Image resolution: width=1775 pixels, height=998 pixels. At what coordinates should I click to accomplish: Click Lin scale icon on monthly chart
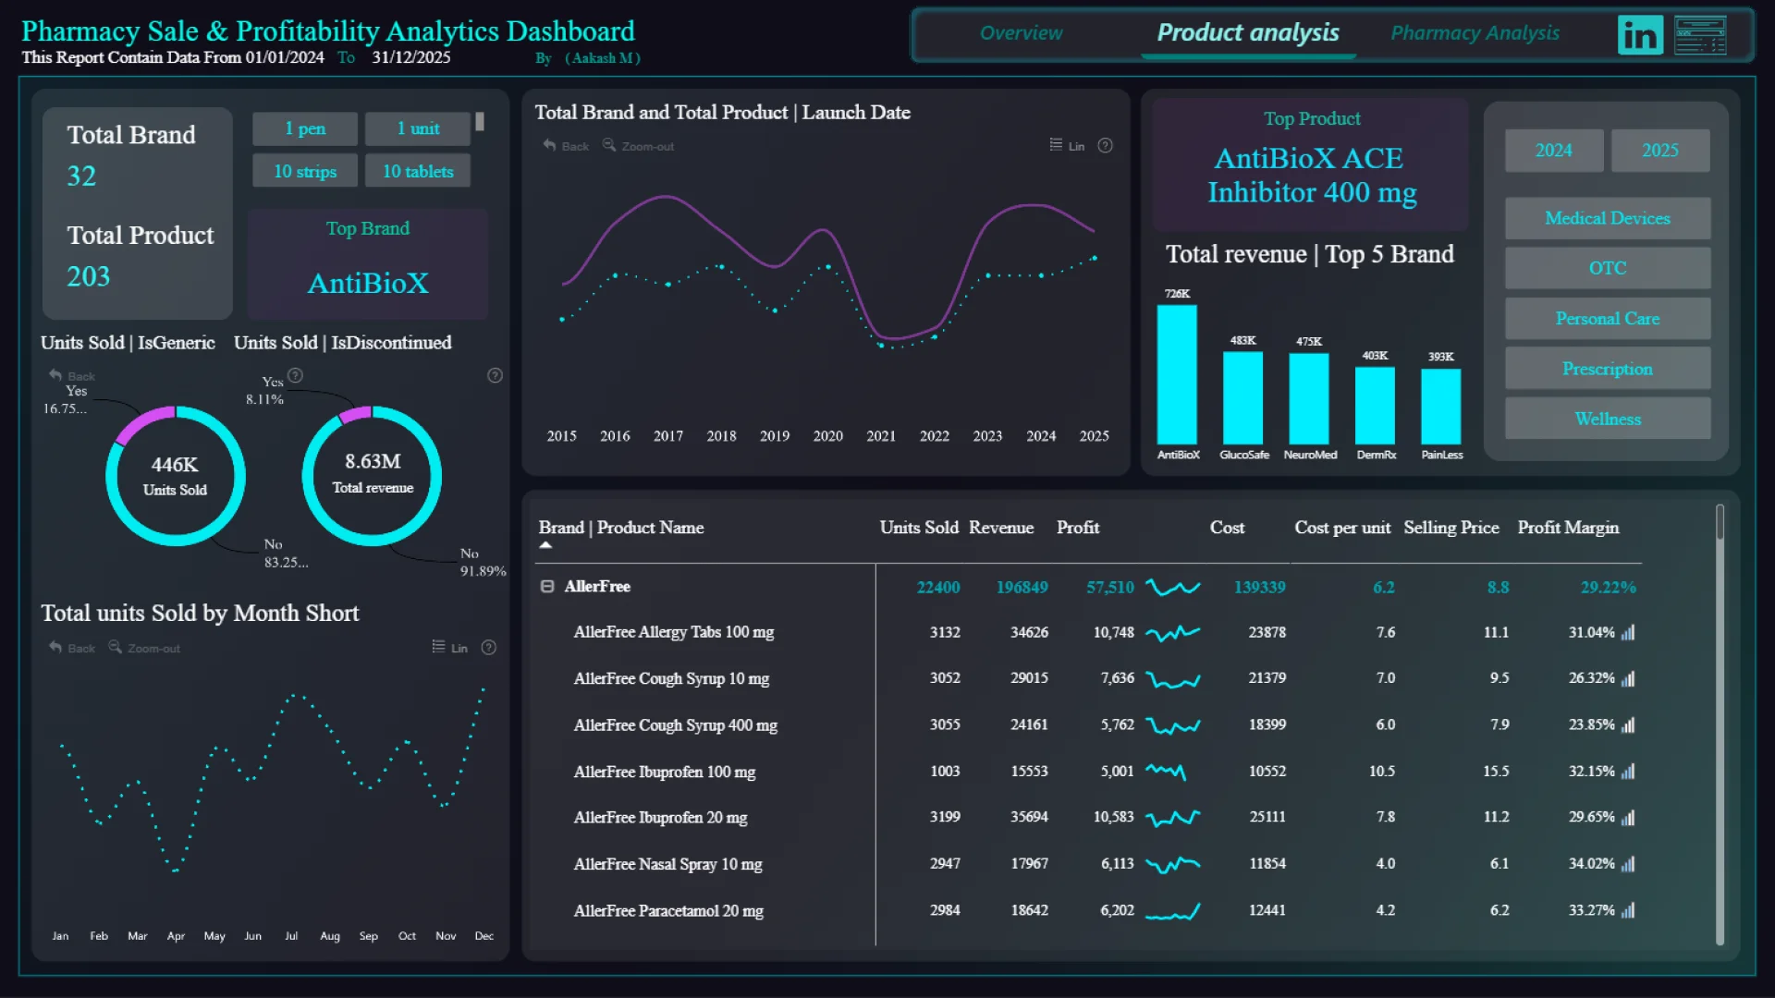click(x=439, y=647)
